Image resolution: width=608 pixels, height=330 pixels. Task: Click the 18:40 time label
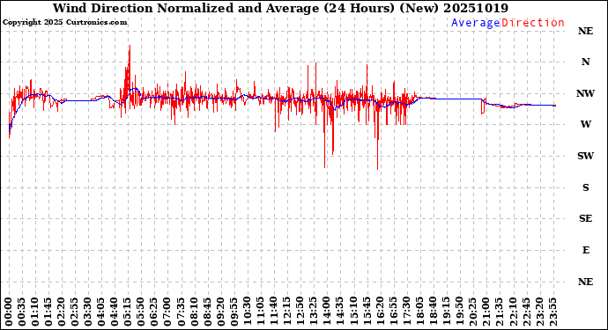(433, 312)
